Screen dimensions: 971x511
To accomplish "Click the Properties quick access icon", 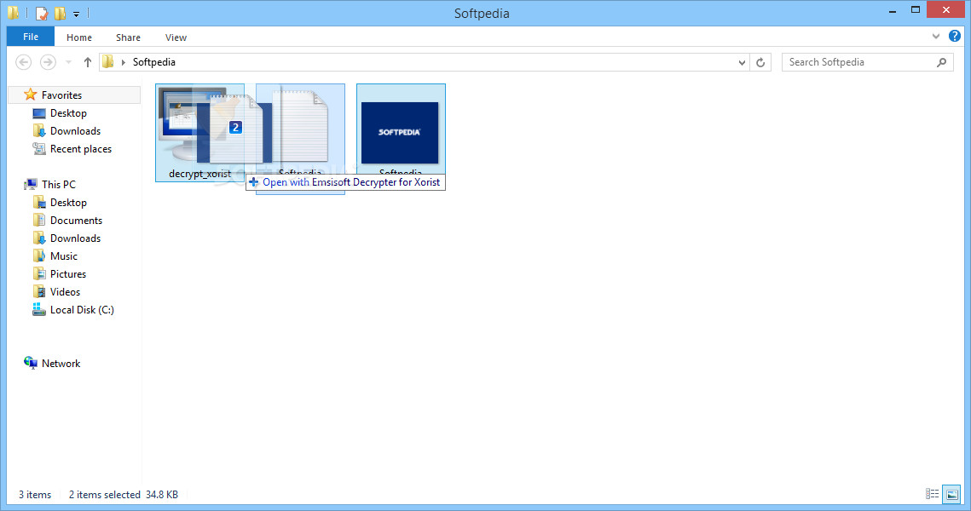I will [x=42, y=13].
